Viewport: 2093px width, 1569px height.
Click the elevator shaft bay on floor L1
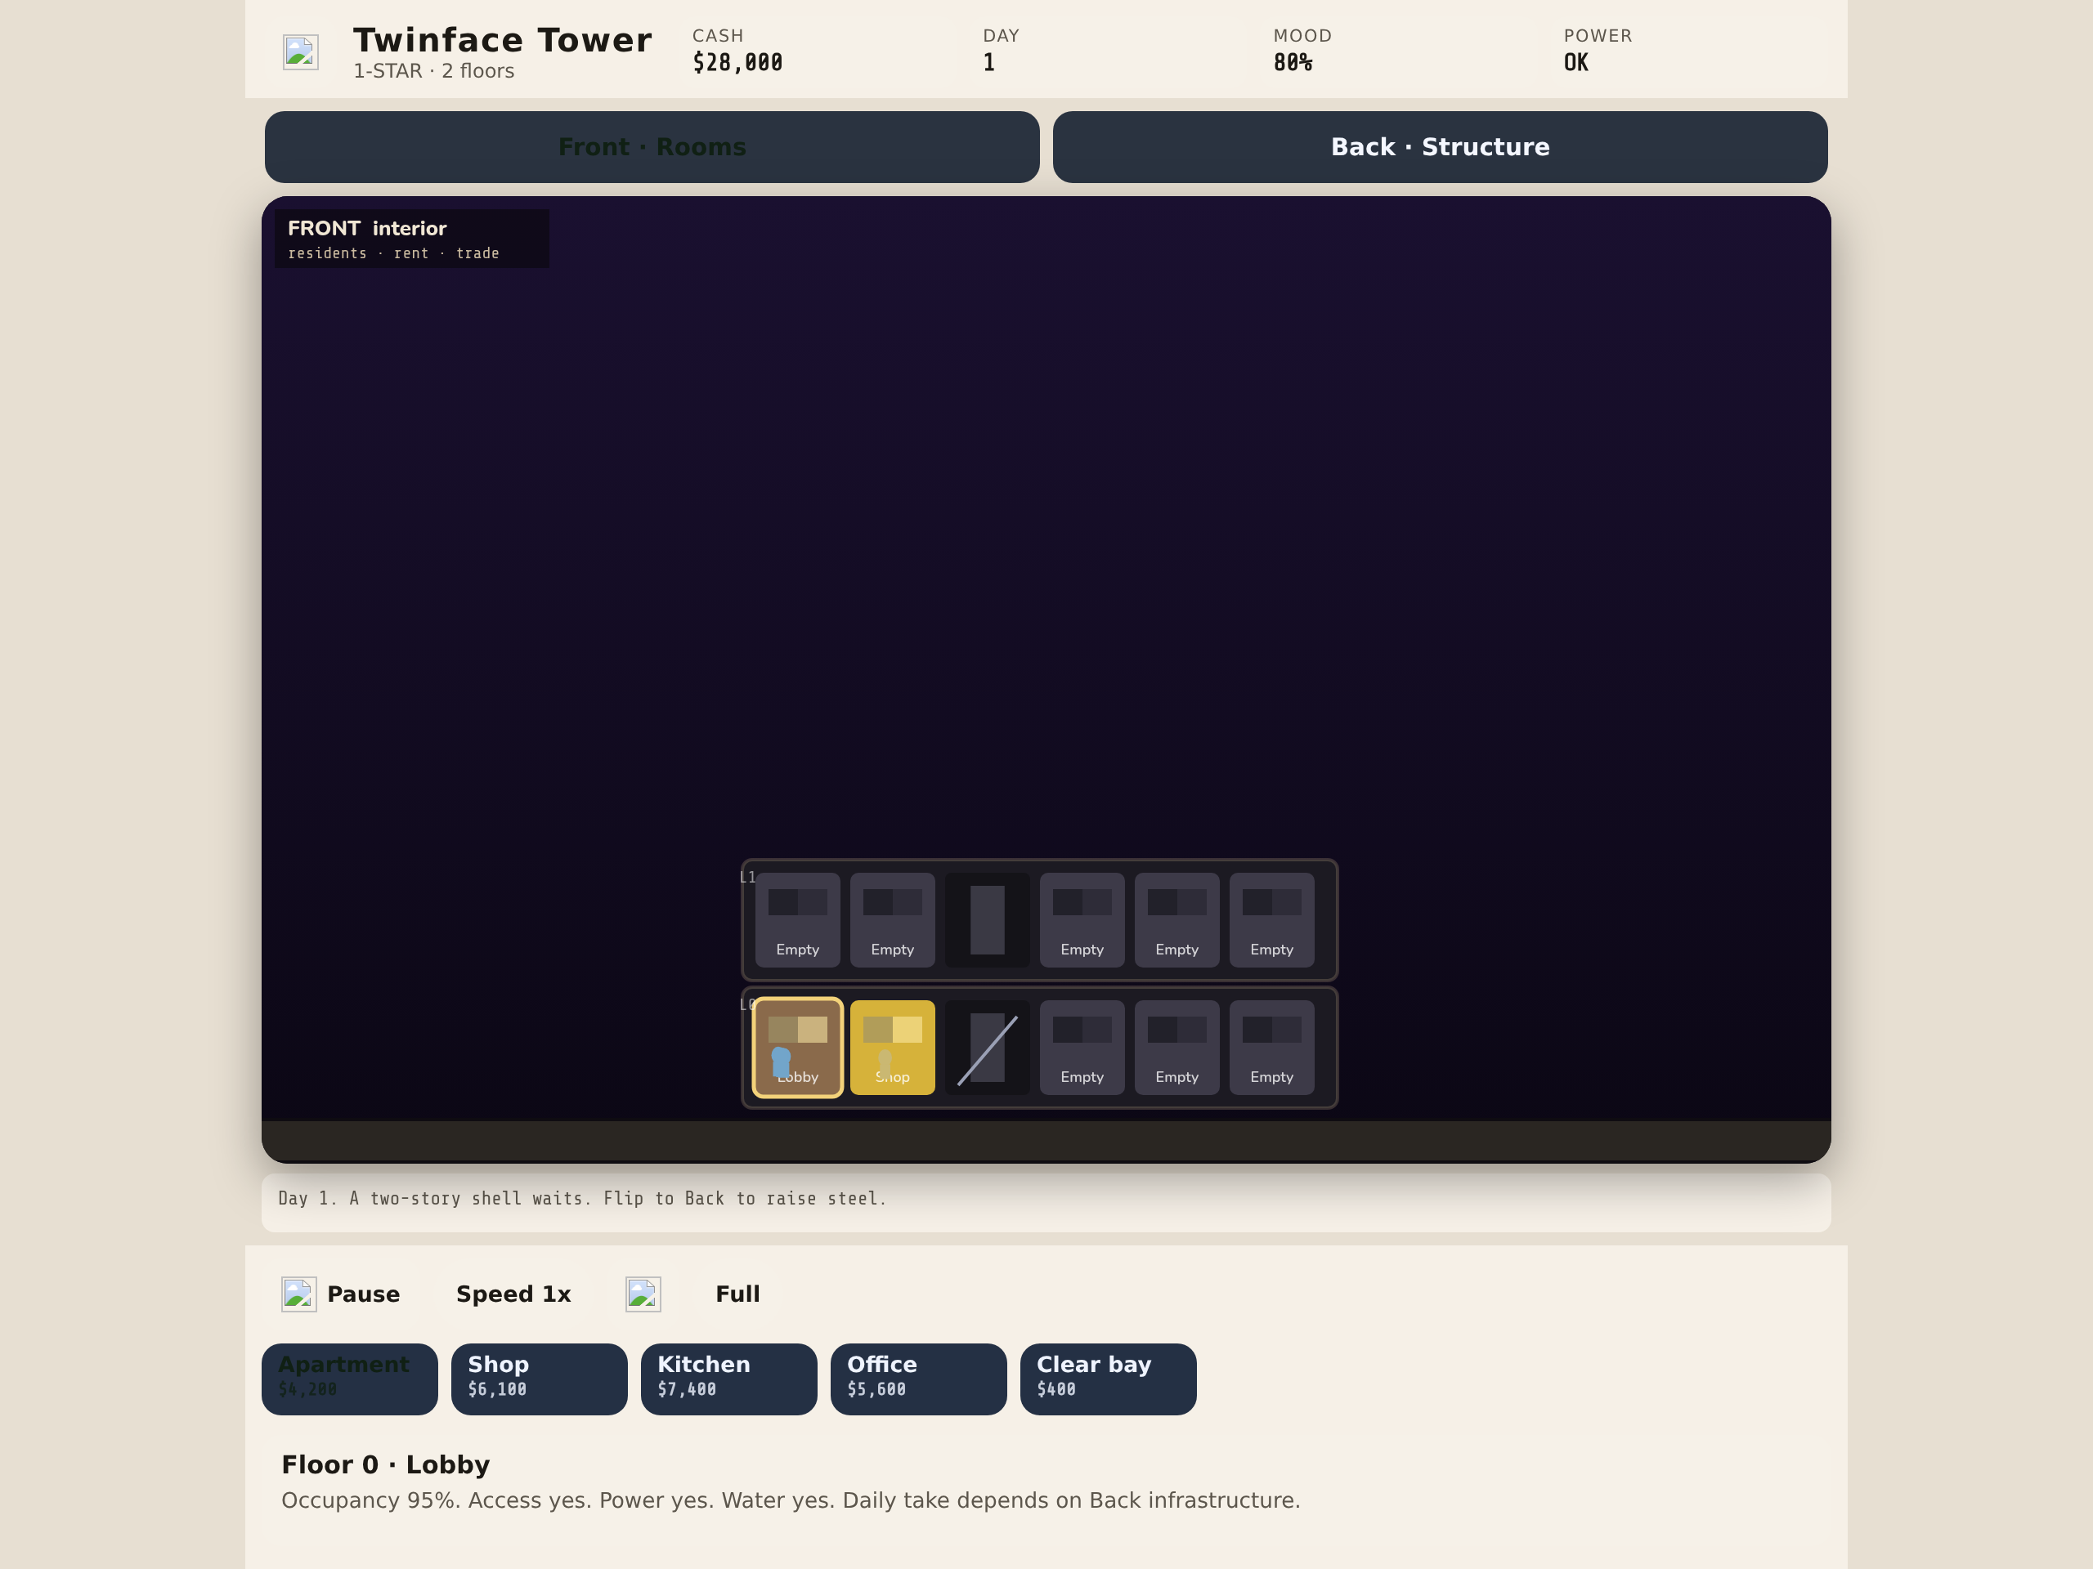987,920
